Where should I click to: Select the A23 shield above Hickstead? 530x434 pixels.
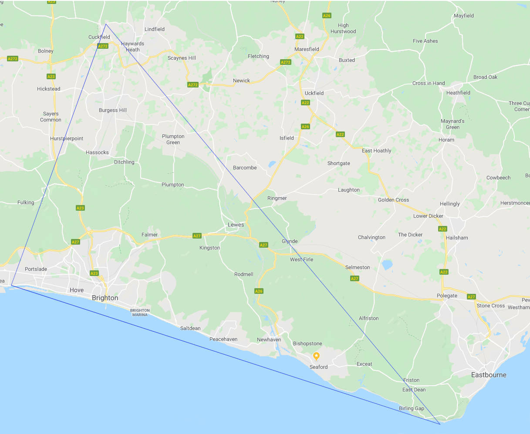[51, 77]
